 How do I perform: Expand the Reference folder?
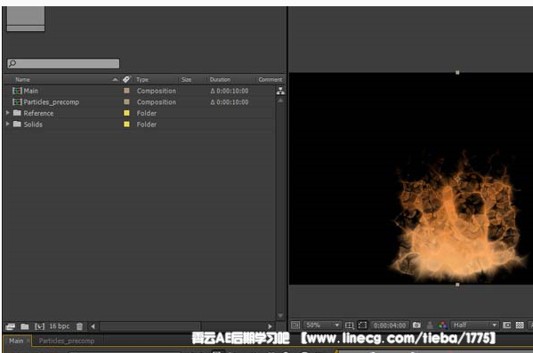click(7, 113)
